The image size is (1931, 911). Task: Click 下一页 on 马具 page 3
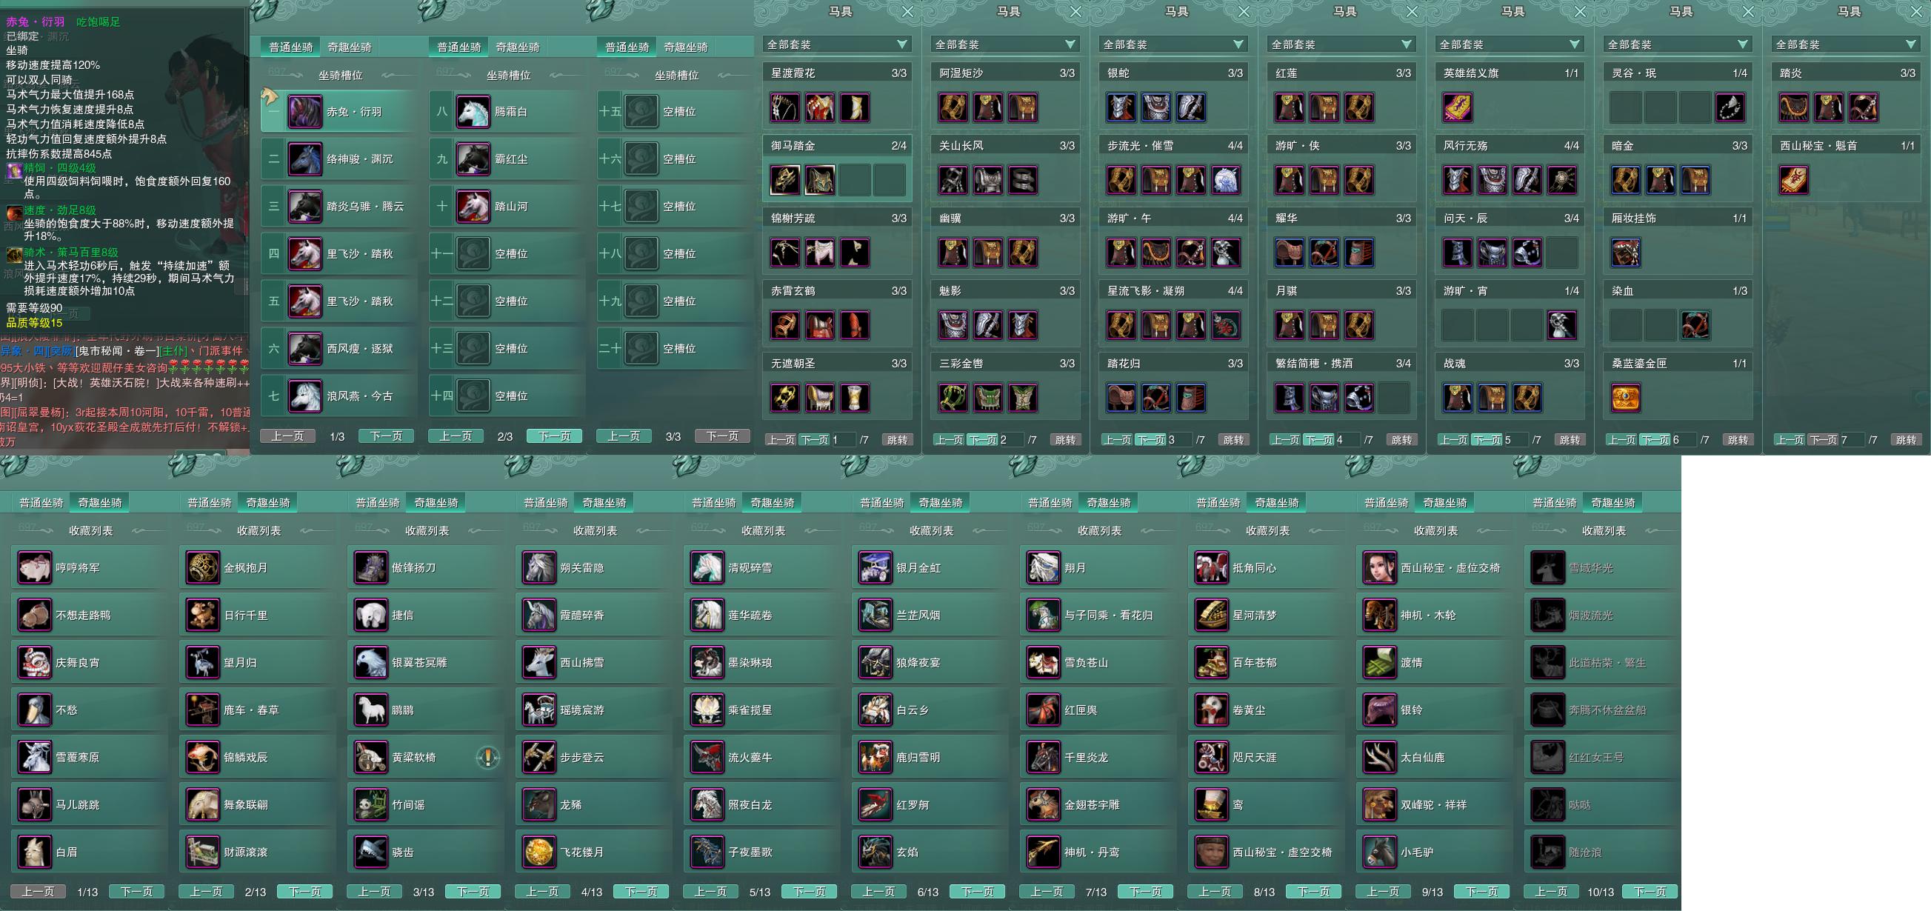tap(1150, 440)
